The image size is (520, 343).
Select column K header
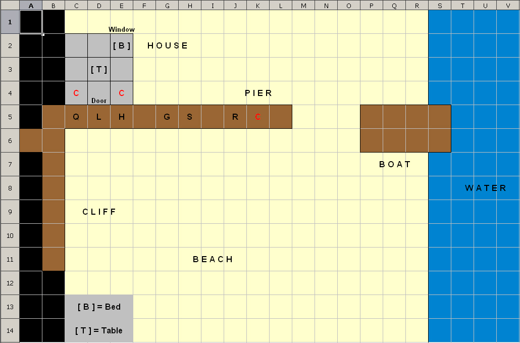point(258,5)
